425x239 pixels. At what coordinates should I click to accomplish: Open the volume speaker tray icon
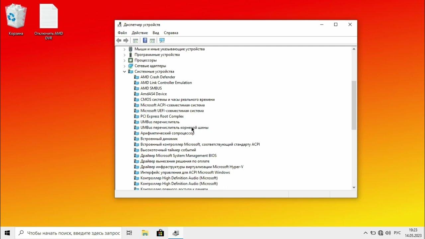point(388,233)
